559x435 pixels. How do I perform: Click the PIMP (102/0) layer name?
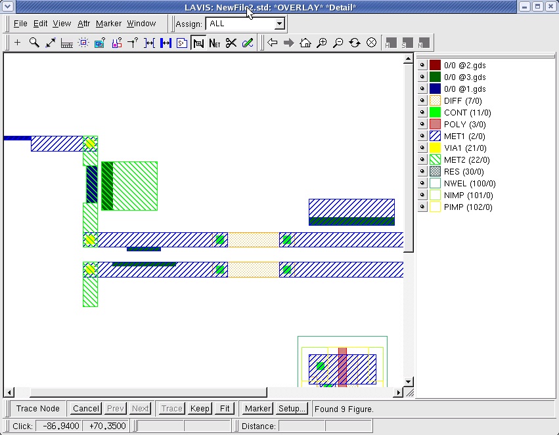click(468, 207)
